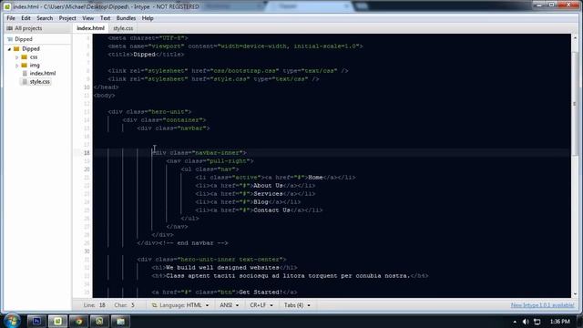Viewport: 583px width, 328px height.
Task: Click the navbar-inner class line
Action: click(x=199, y=153)
